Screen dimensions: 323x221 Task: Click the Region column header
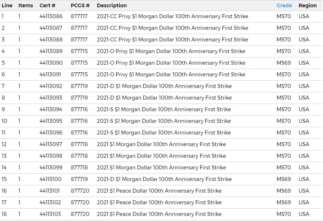click(x=307, y=5)
